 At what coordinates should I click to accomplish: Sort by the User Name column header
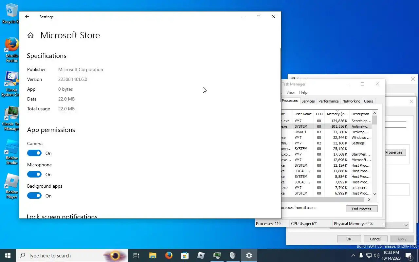click(x=303, y=114)
